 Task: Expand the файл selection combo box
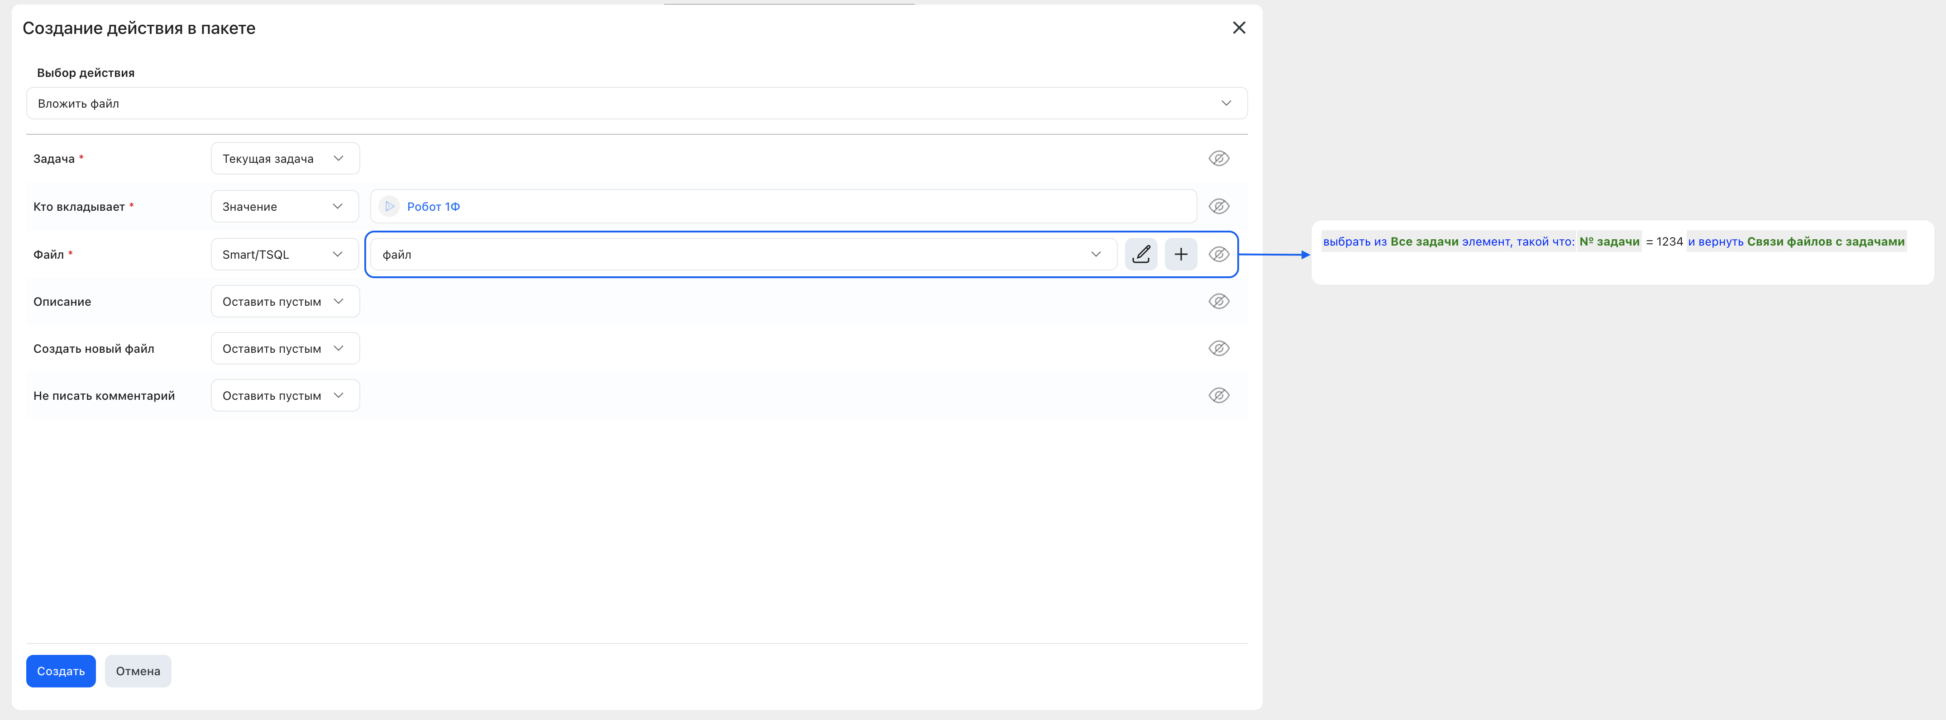click(x=744, y=254)
